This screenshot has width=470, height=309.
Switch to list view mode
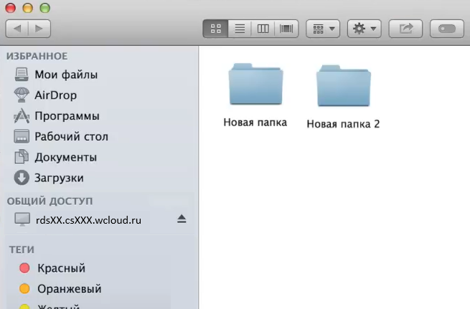(240, 29)
